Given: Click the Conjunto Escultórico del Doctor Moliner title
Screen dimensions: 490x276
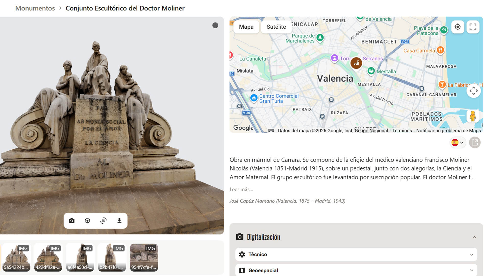Looking at the screenshot, I should (125, 8).
